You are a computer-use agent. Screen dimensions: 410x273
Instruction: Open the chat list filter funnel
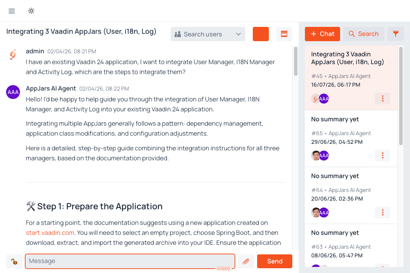[396, 34]
